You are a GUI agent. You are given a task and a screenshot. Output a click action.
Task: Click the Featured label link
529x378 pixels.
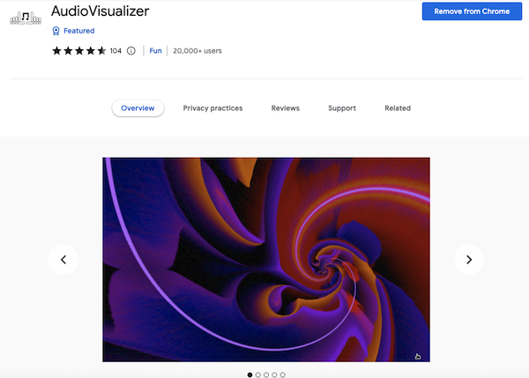coord(79,31)
